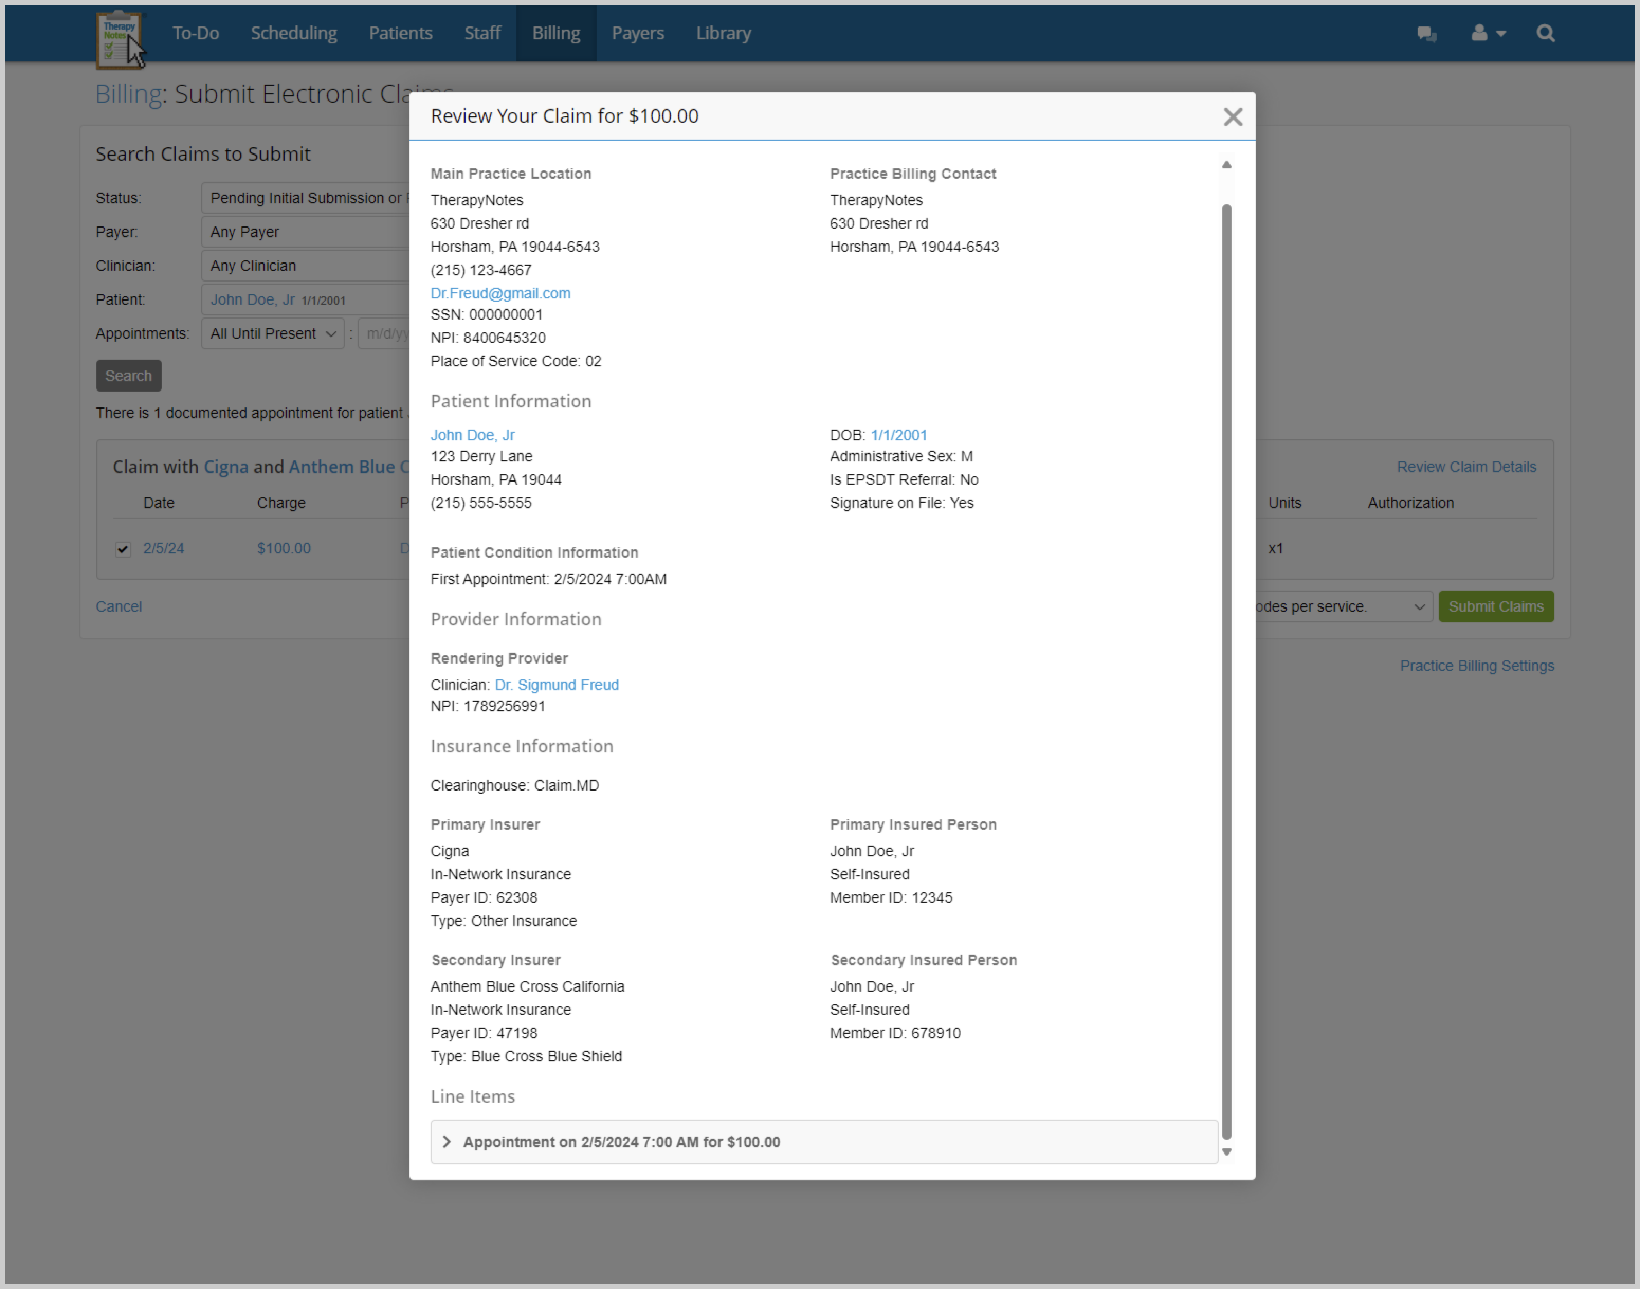1640x1289 pixels.
Task: Open the All Until Present appointments dropdown
Action: pyautogui.click(x=272, y=333)
